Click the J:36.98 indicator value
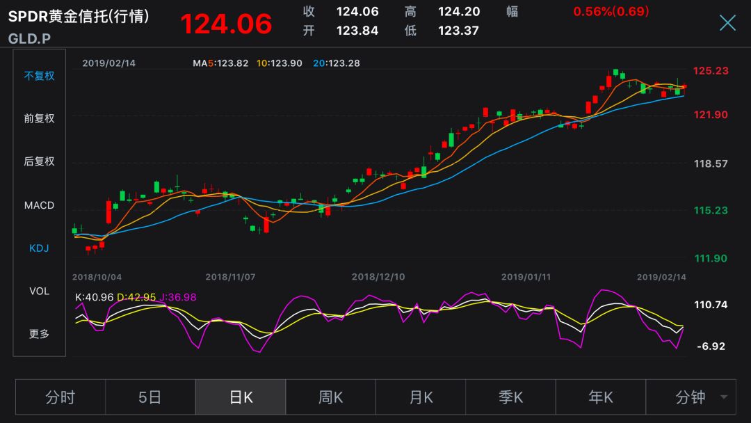Viewport: 751px width, 423px height. (x=178, y=297)
